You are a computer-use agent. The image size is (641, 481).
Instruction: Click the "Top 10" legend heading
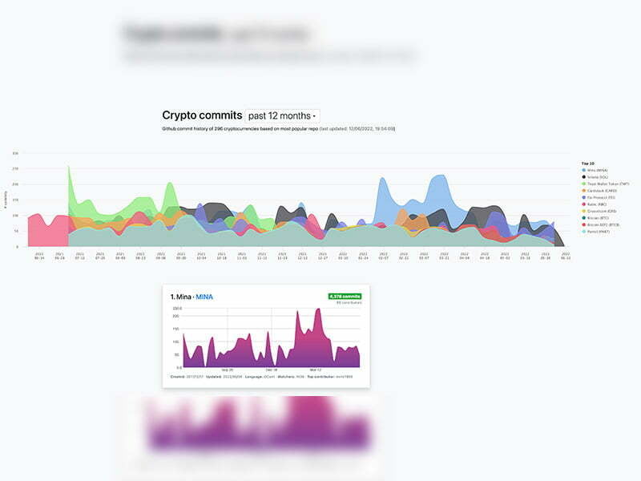587,164
